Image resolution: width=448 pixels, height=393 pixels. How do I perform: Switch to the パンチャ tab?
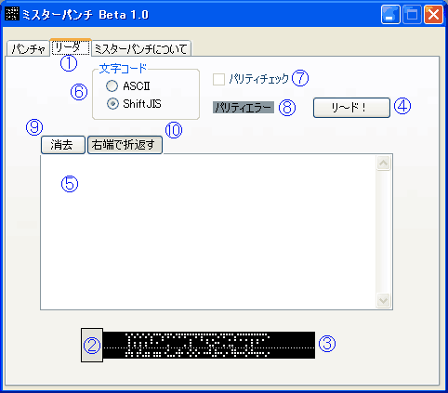(x=28, y=48)
